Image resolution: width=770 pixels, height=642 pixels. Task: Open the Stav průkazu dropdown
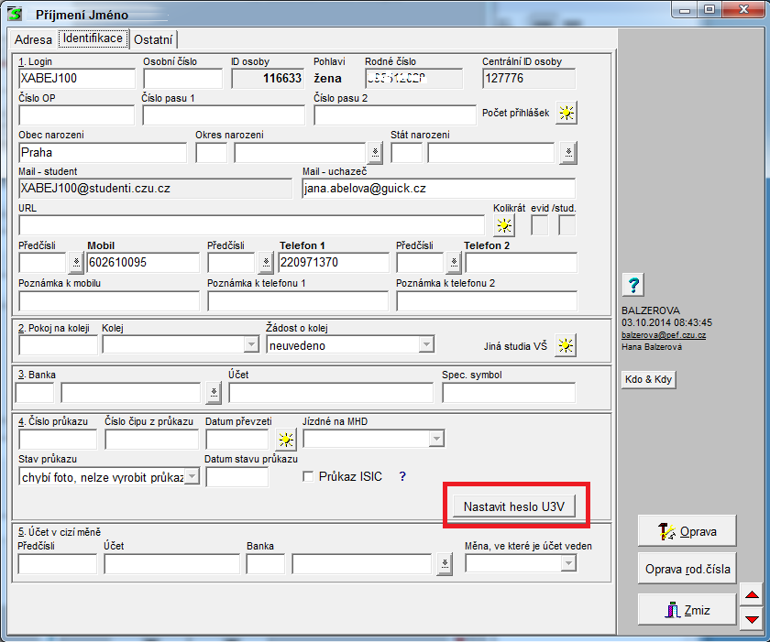[x=192, y=477]
